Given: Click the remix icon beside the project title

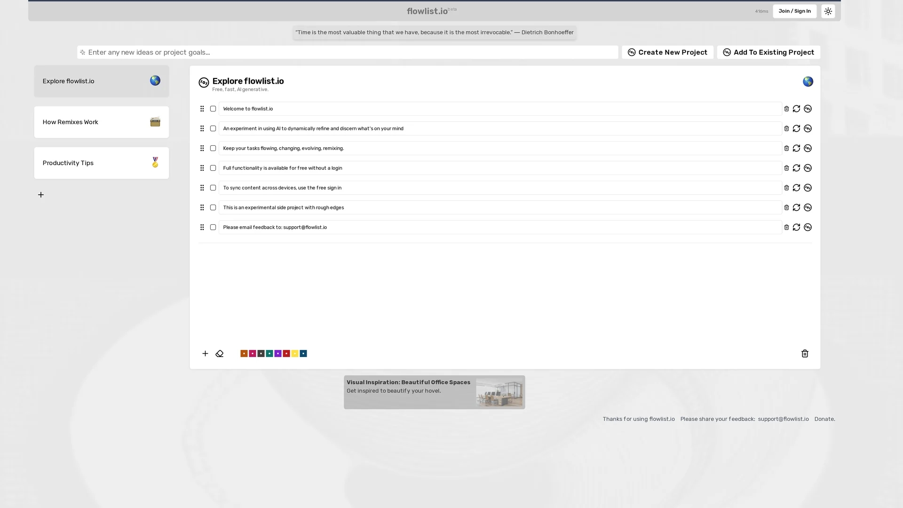Looking at the screenshot, I should click(x=204, y=82).
